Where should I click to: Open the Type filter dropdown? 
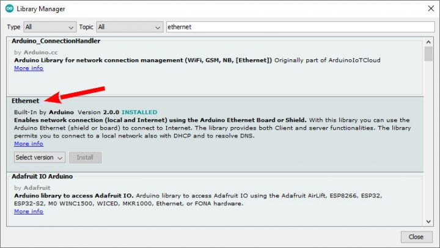(x=50, y=27)
